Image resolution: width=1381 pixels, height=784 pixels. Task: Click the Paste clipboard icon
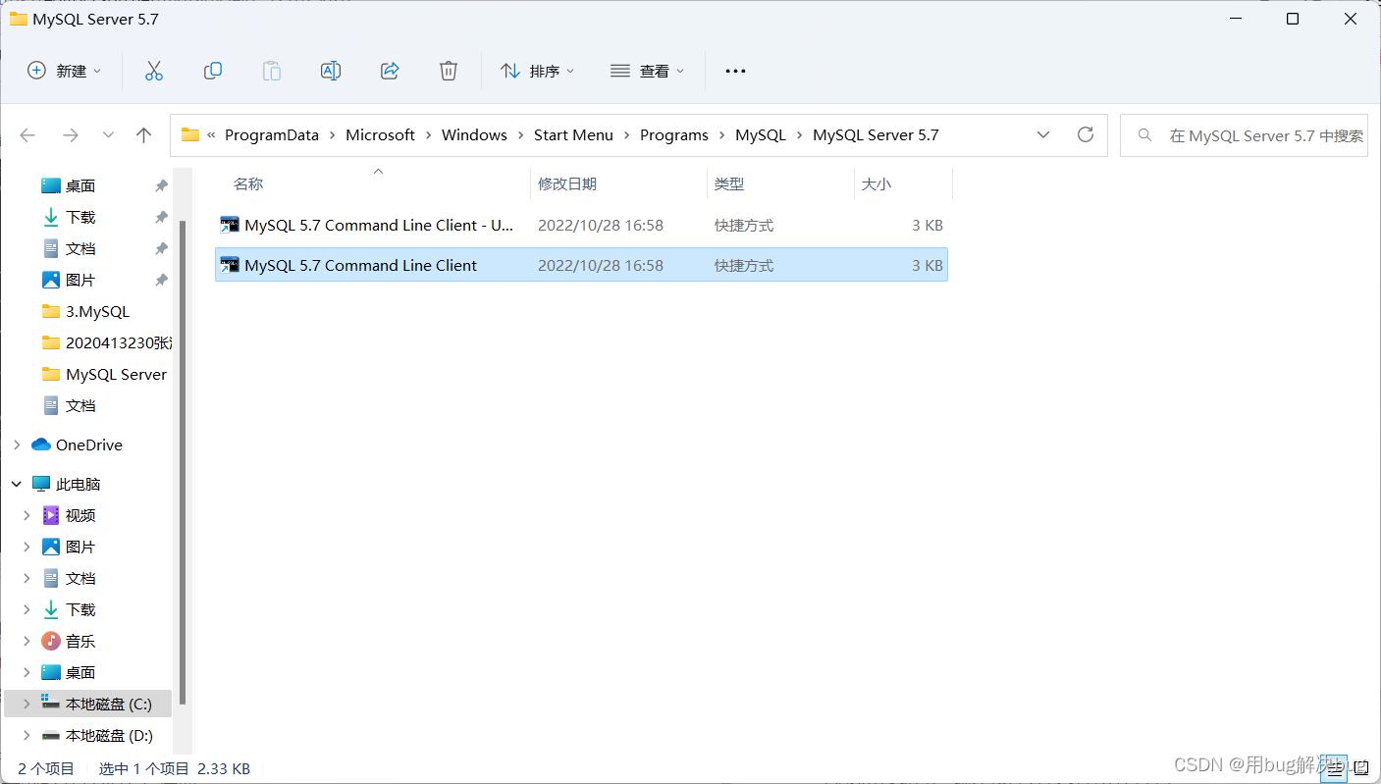272,71
